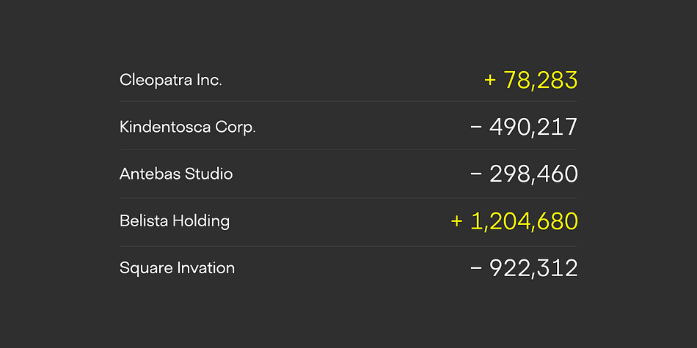Open the Kindentosca Corp. entry

188,127
